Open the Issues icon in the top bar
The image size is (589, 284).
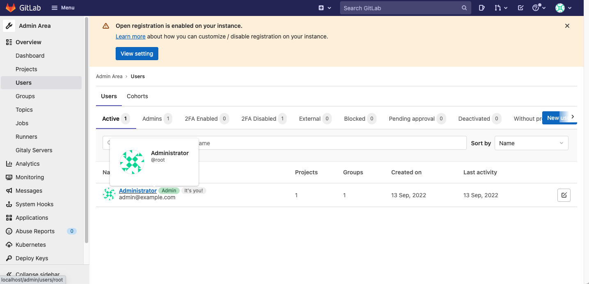point(482,8)
